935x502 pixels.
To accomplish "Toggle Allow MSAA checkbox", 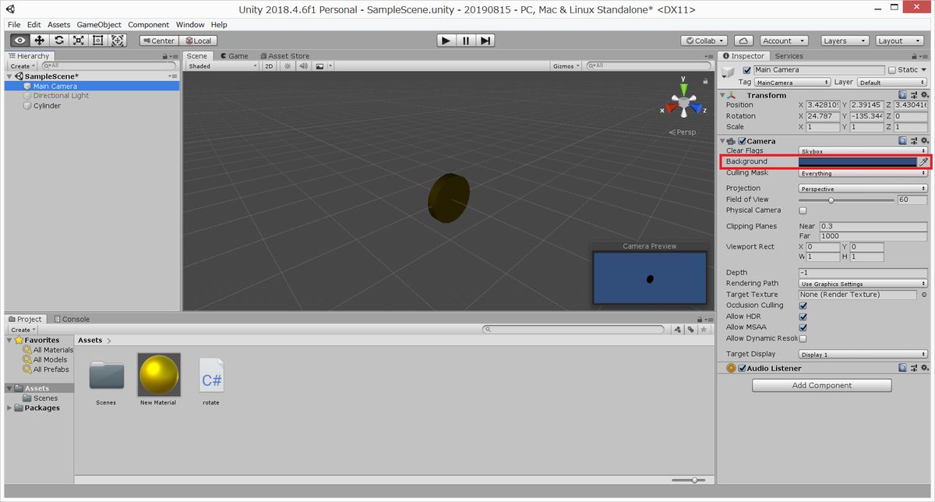I will 803,327.
